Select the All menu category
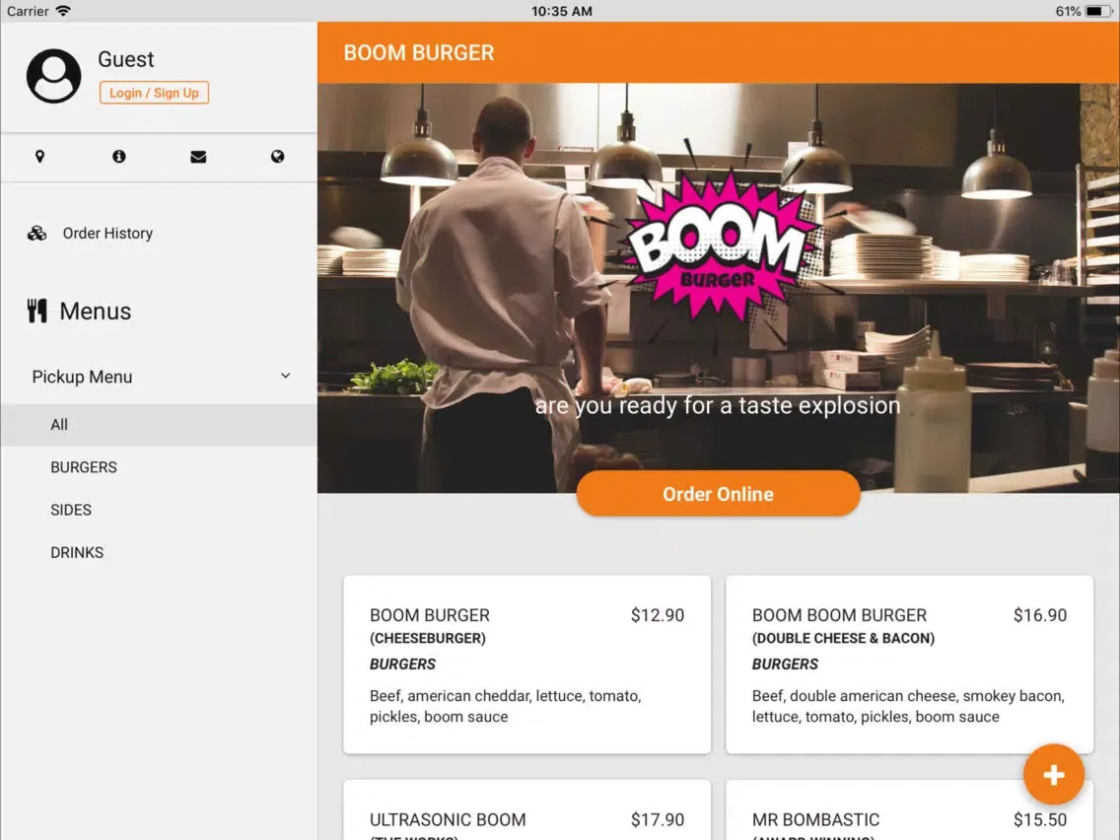Screen dimensions: 1120x840 pyautogui.click(x=159, y=425)
